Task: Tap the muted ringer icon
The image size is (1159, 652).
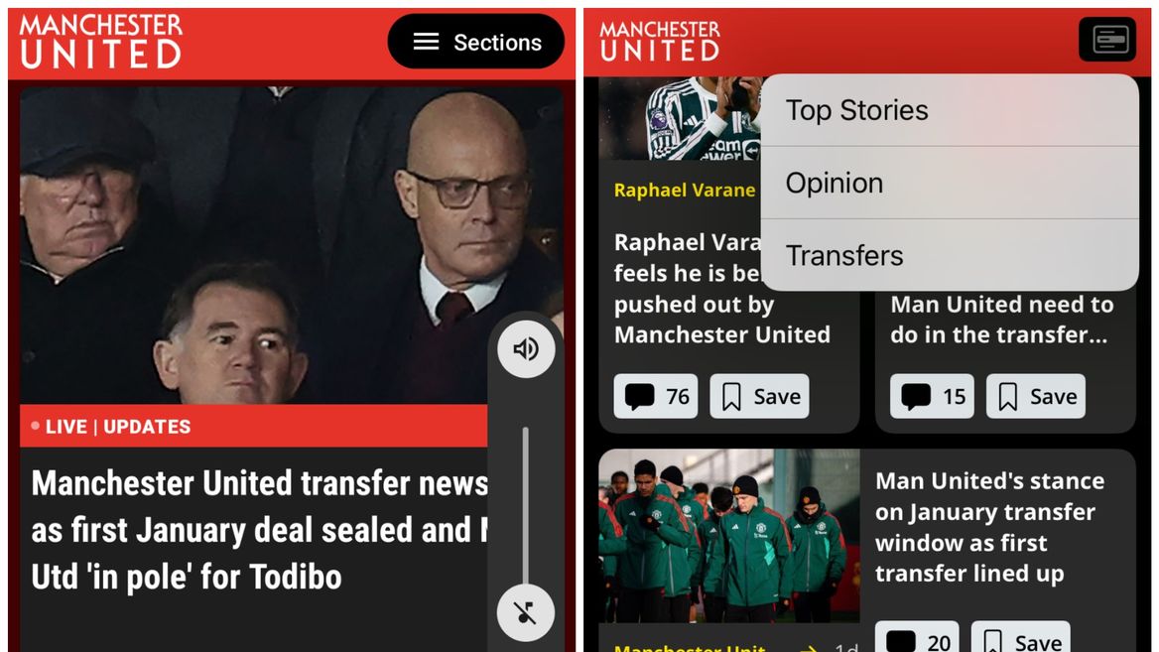Action: [x=526, y=613]
